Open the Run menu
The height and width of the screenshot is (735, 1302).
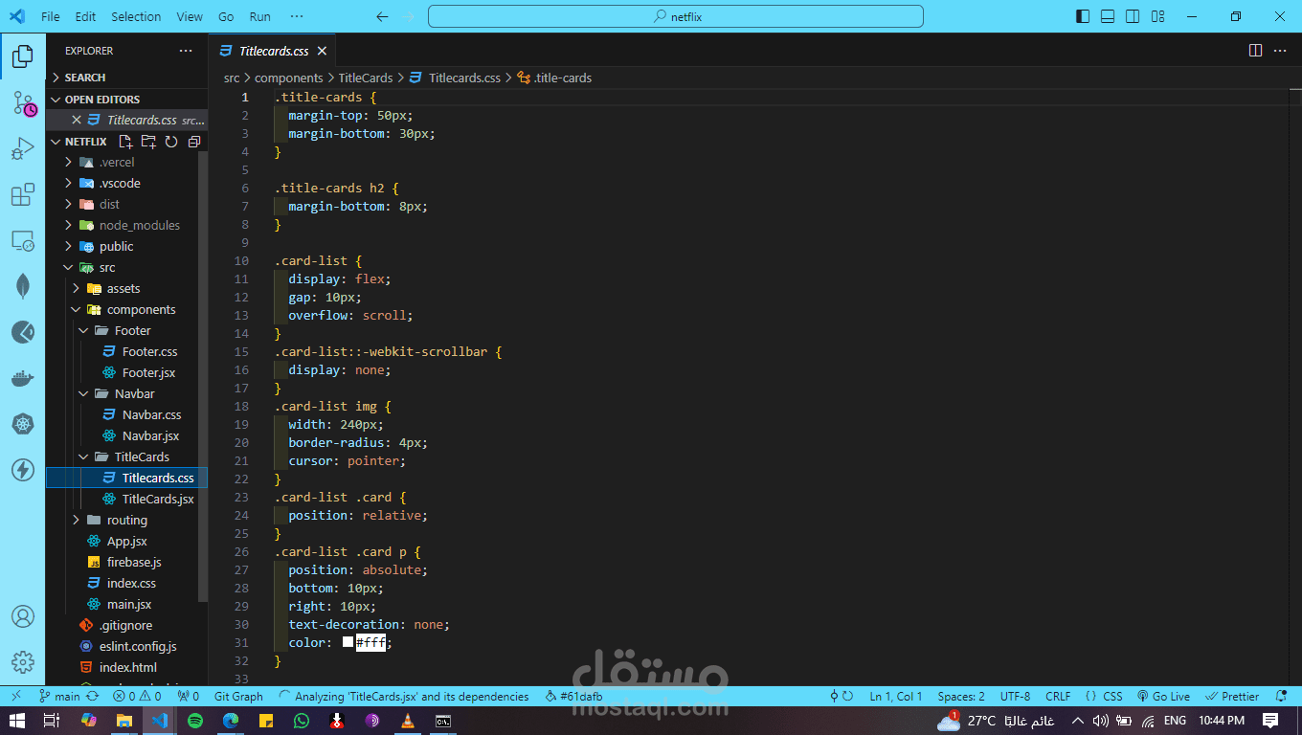click(x=259, y=16)
